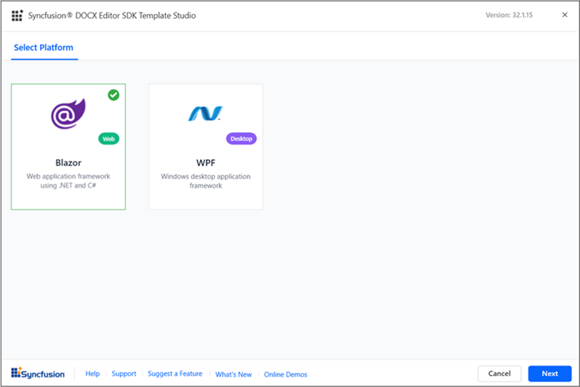Click the grid menu icon top left
Image resolution: width=580 pixels, height=387 pixels.
point(17,15)
